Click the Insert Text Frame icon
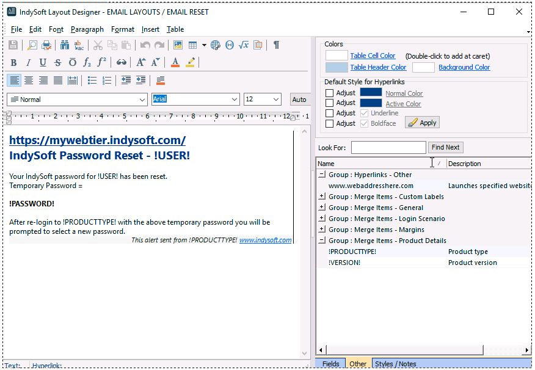Image resolution: width=535 pixels, height=370 pixels. pyautogui.click(x=258, y=45)
